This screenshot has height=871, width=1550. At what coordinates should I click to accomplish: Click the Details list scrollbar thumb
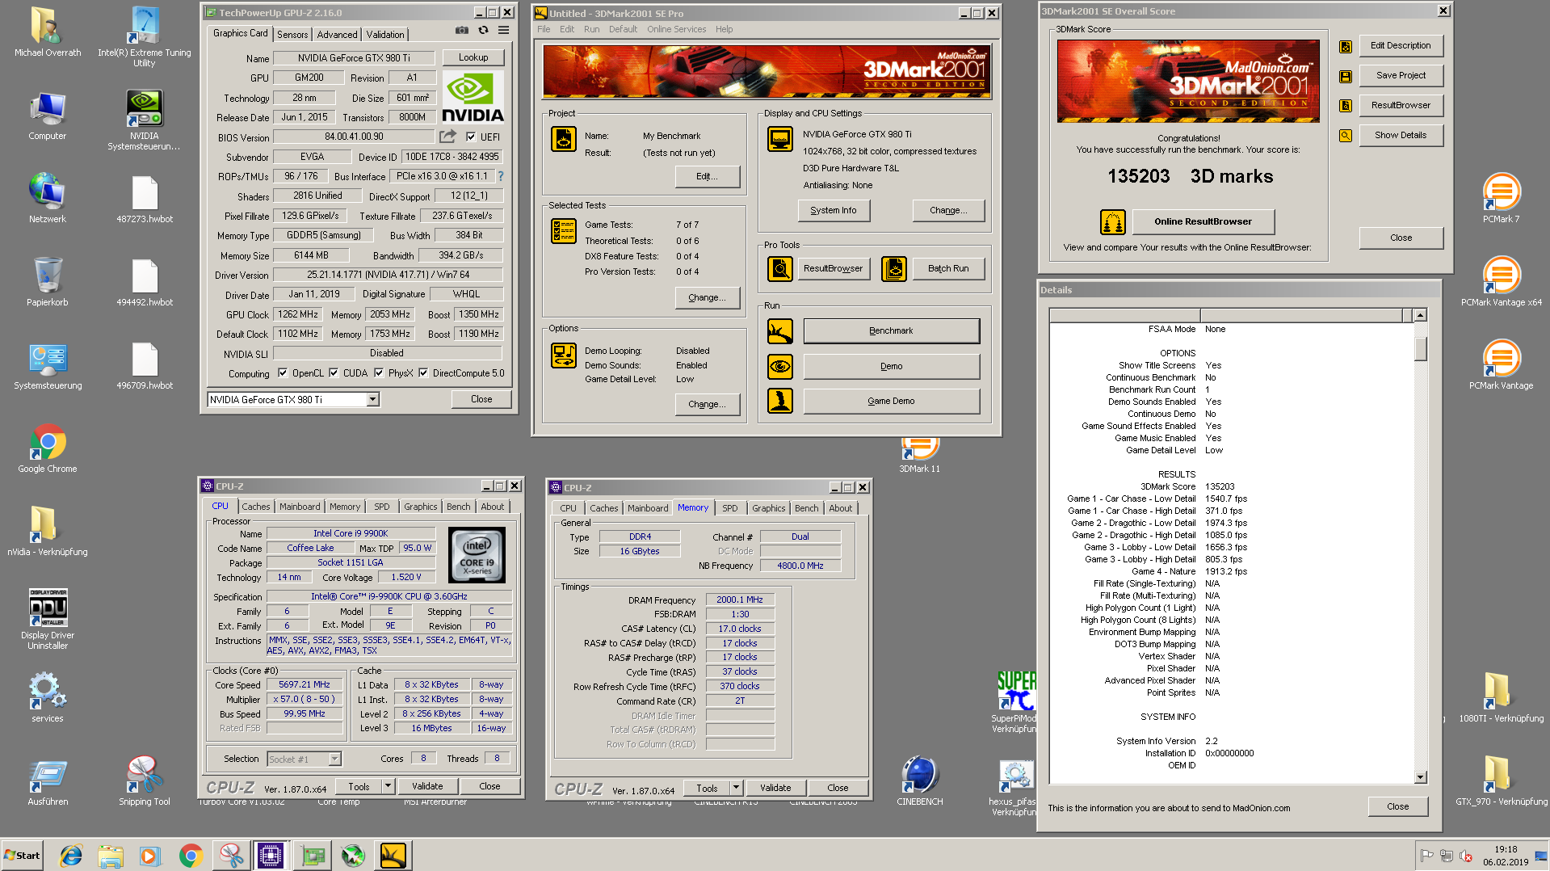[1421, 348]
